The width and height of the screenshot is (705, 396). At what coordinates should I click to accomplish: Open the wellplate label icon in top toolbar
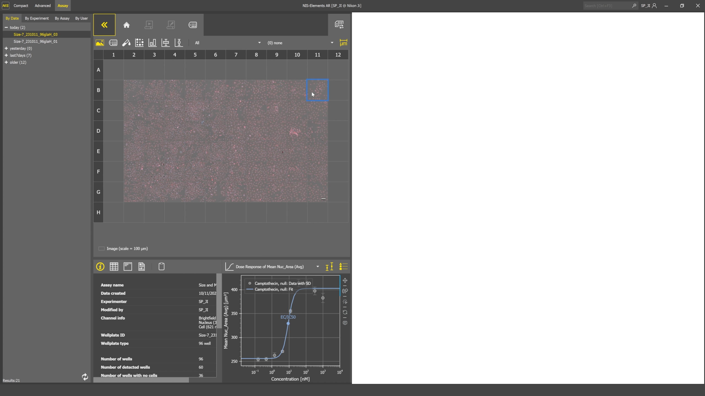[193, 25]
